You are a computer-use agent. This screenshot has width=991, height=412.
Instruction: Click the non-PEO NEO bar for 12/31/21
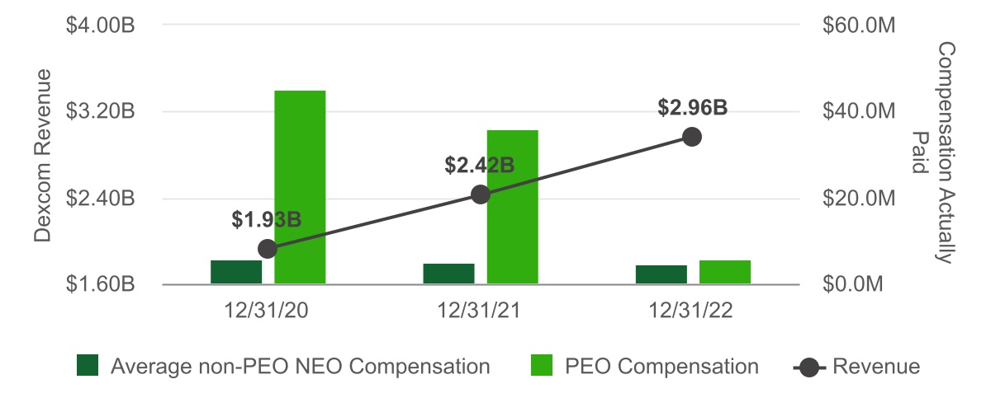448,274
